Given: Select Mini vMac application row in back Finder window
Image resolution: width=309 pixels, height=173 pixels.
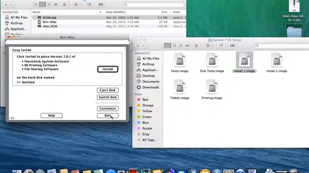Looking at the screenshot, I should tap(109, 22).
